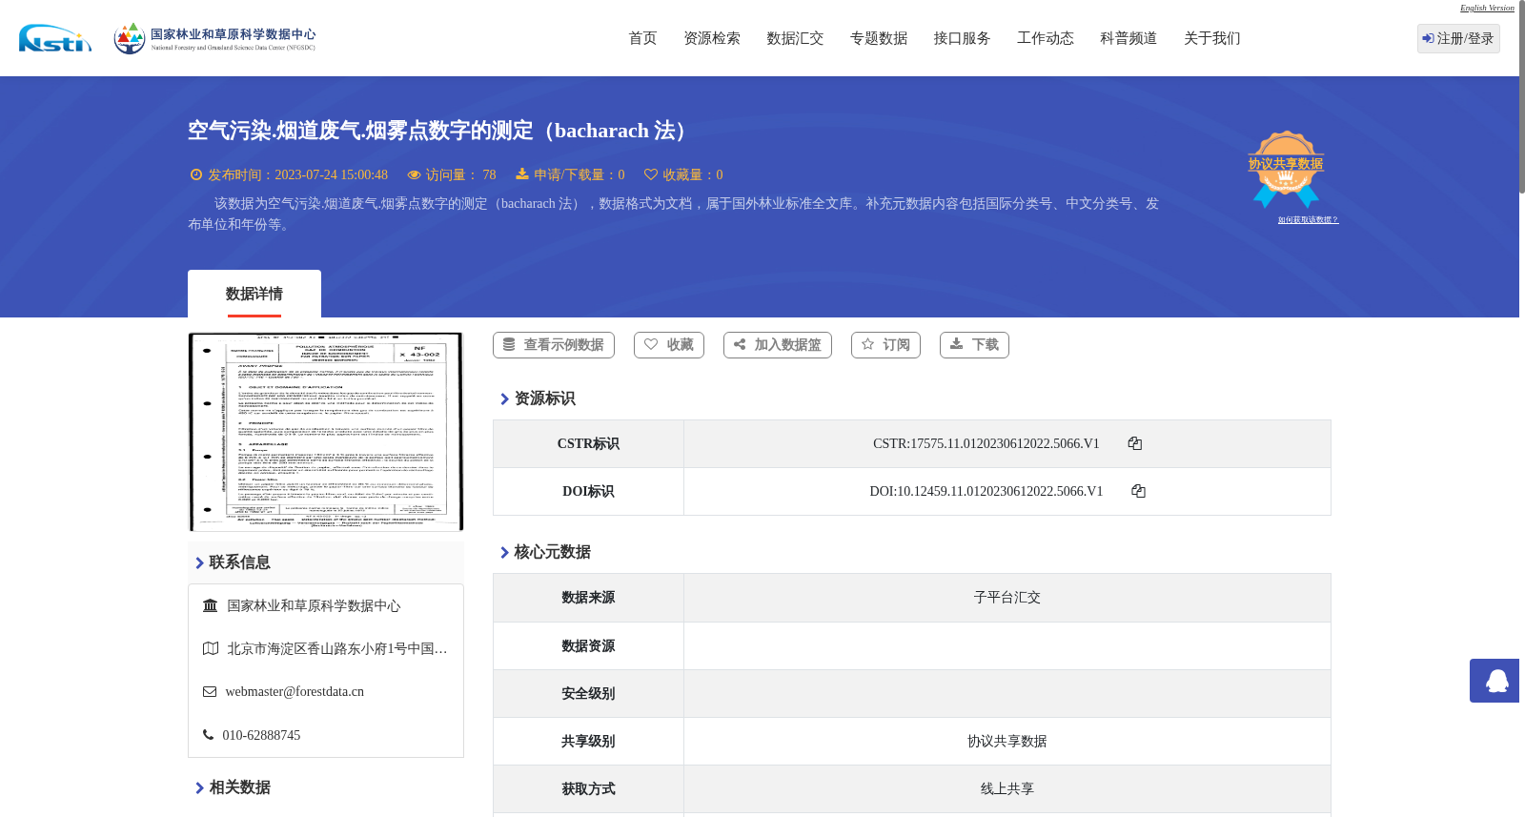
Task: Click the 线上共享 table cell
Action: click(1007, 789)
